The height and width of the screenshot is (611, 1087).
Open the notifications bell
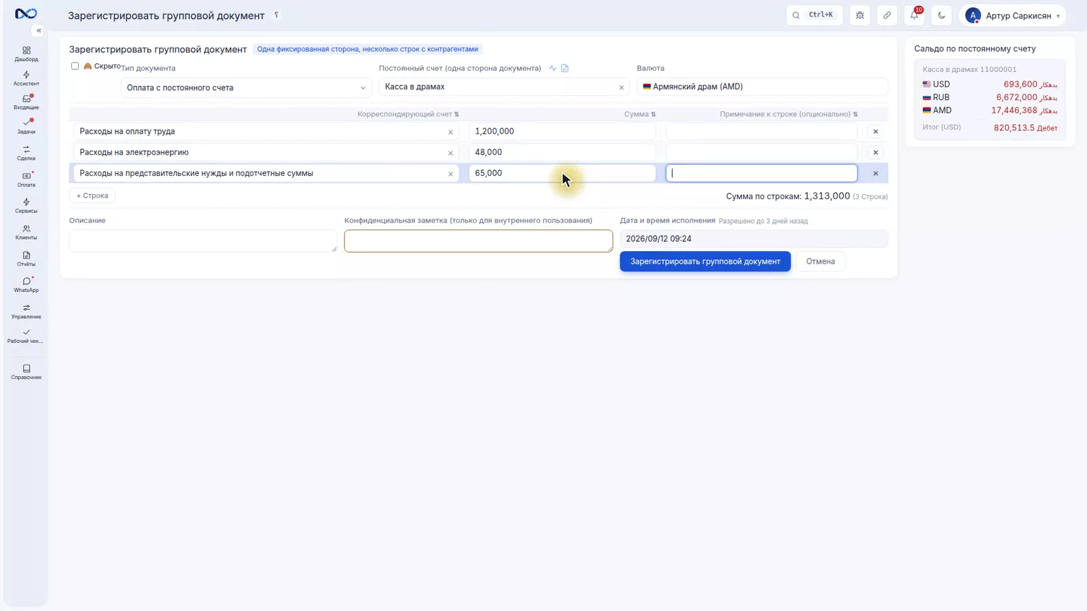coord(914,15)
